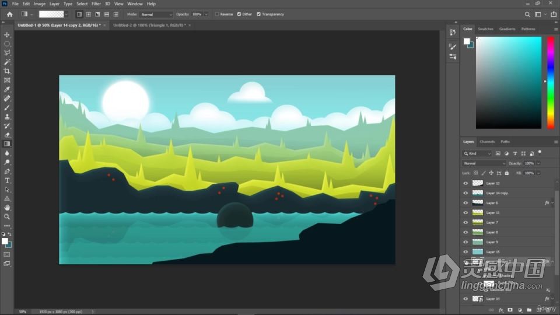Choose Linear Gradient style button

click(x=79, y=14)
